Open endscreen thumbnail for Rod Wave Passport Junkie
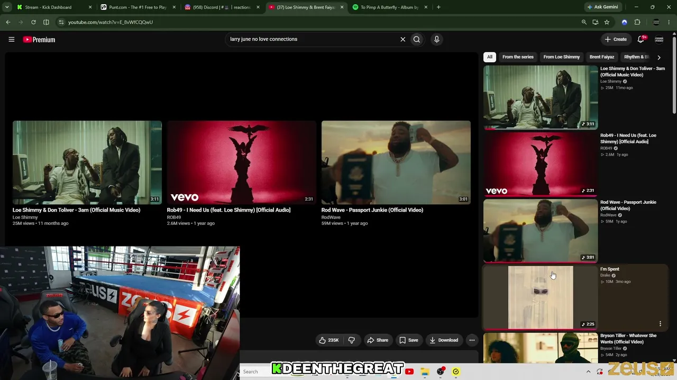 pyautogui.click(x=396, y=163)
